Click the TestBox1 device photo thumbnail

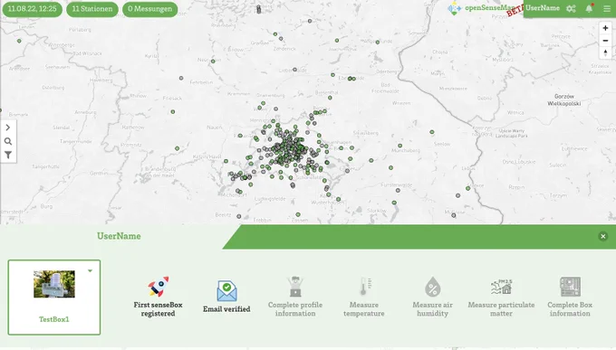[x=54, y=284]
